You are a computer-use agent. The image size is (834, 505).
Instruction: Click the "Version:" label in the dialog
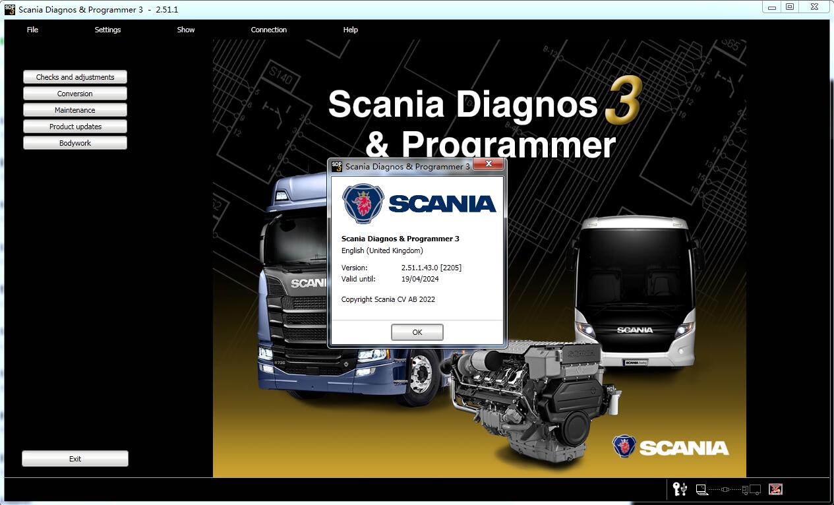tap(355, 268)
